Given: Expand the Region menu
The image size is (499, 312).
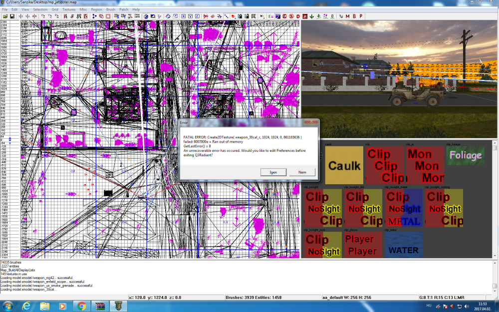Looking at the screenshot, I should click(x=96, y=9).
